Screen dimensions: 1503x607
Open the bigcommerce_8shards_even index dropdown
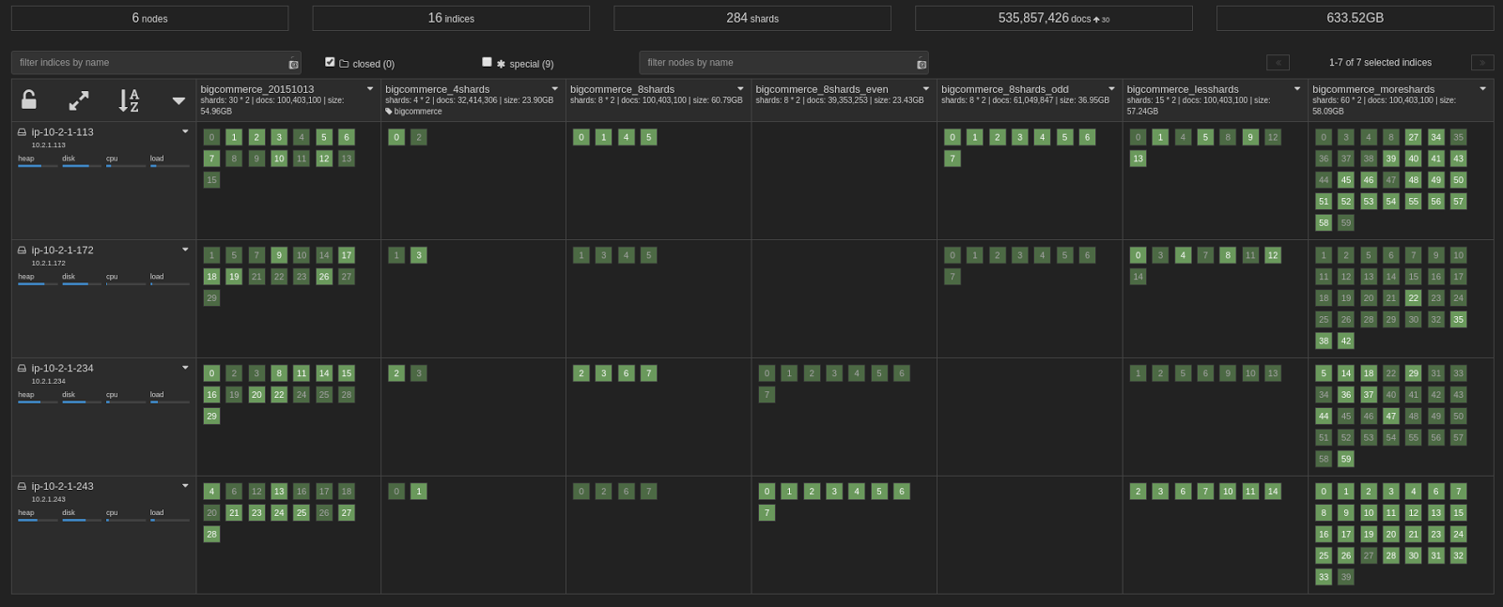(x=926, y=89)
